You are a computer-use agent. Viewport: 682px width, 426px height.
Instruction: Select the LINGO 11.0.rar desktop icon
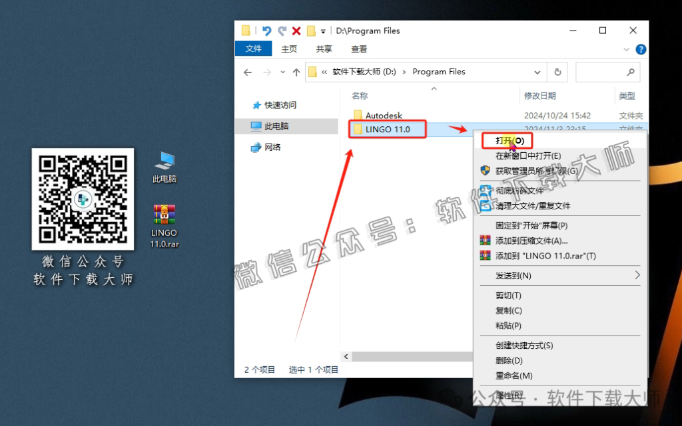163,213
